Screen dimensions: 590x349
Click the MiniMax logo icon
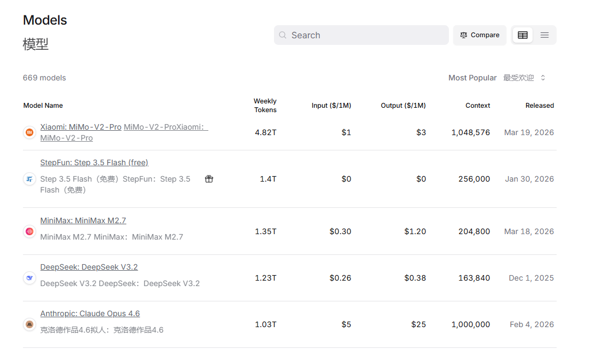tap(30, 231)
